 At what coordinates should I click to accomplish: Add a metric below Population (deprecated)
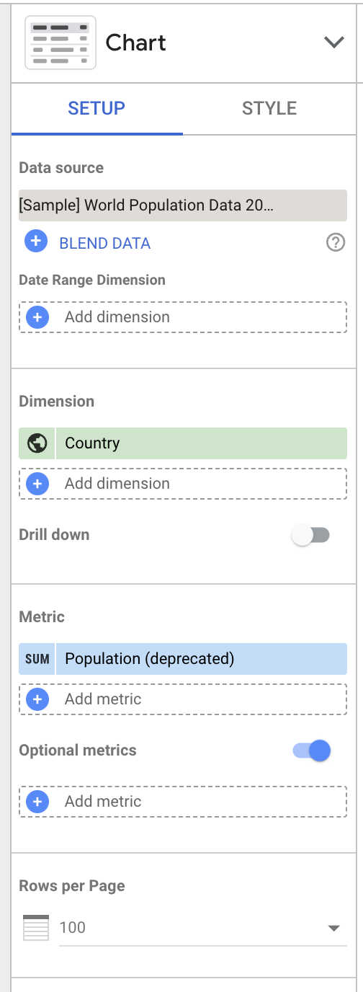click(x=183, y=699)
